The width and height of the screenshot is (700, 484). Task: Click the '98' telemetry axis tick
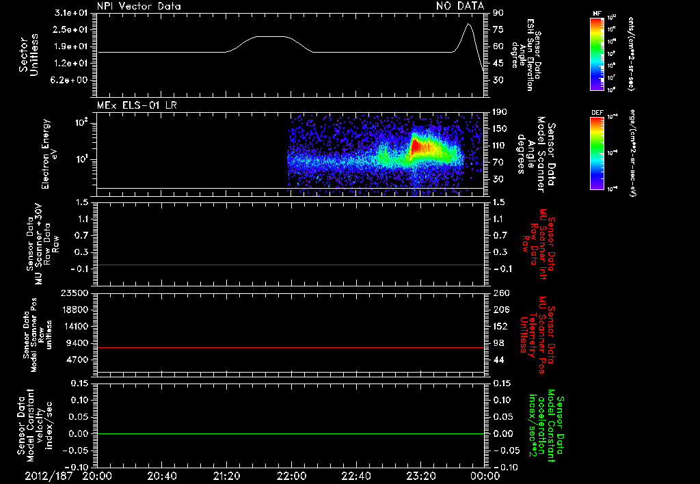[498, 343]
